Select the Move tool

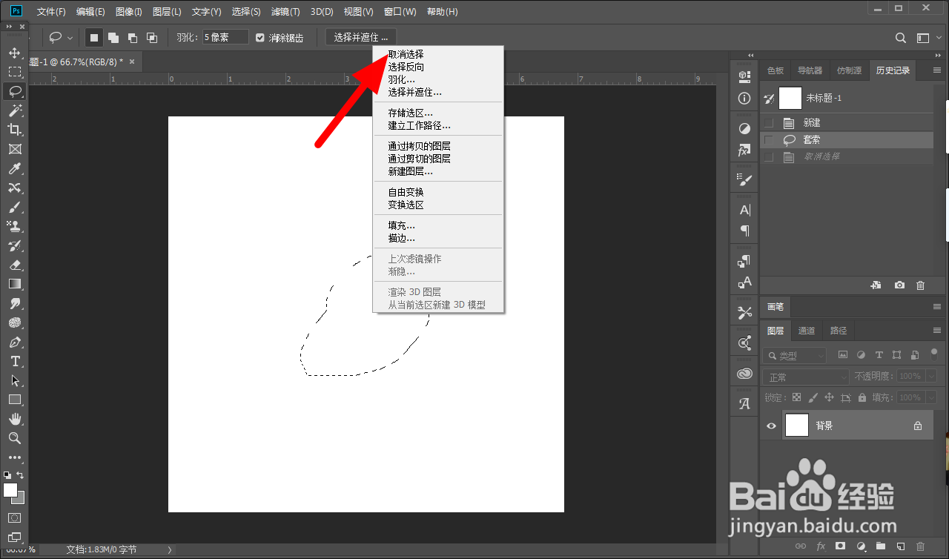[x=15, y=53]
